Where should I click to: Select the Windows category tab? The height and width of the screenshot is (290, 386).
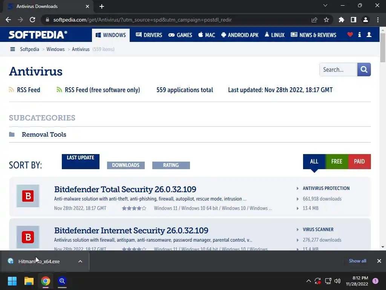(111, 35)
